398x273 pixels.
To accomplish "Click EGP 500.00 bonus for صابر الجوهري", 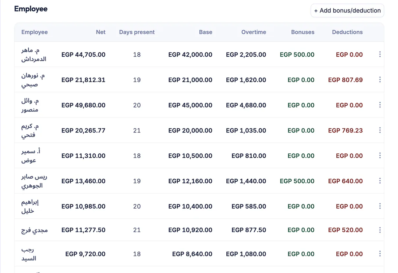I will (x=297, y=181).
